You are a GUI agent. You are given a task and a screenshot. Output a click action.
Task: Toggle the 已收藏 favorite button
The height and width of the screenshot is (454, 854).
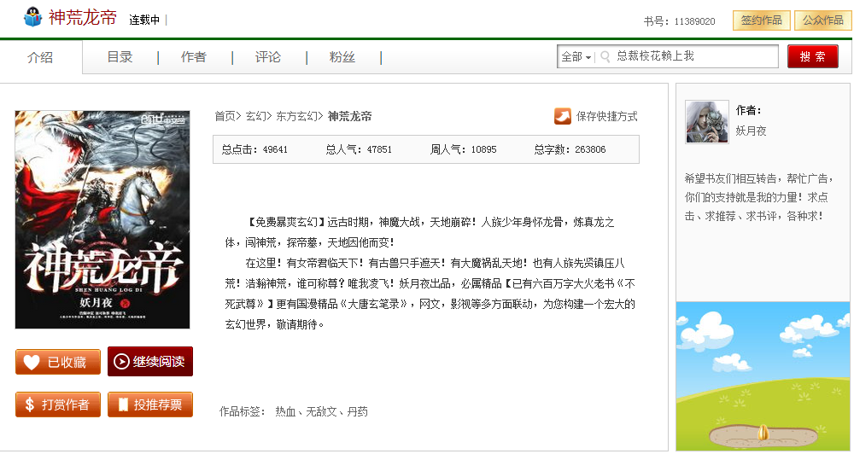pyautogui.click(x=57, y=362)
